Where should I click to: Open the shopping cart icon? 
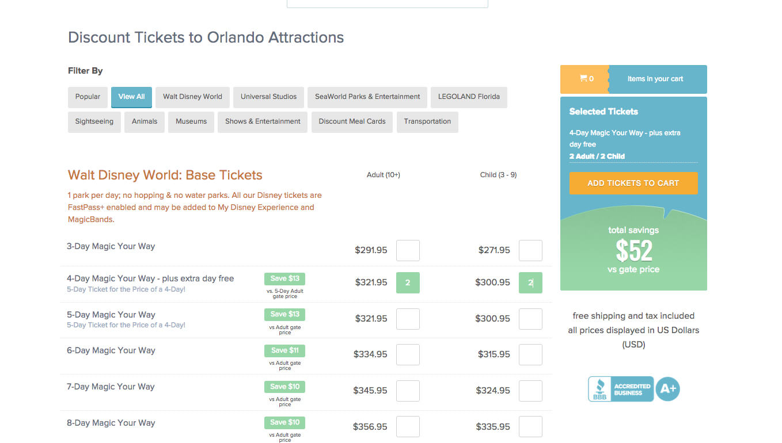[x=584, y=79]
